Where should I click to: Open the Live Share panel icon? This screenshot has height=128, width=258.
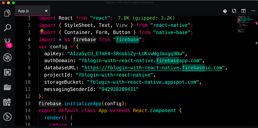pos(7,102)
